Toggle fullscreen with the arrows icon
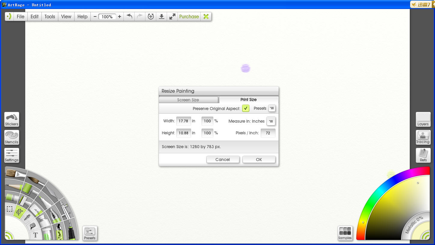 172,16
